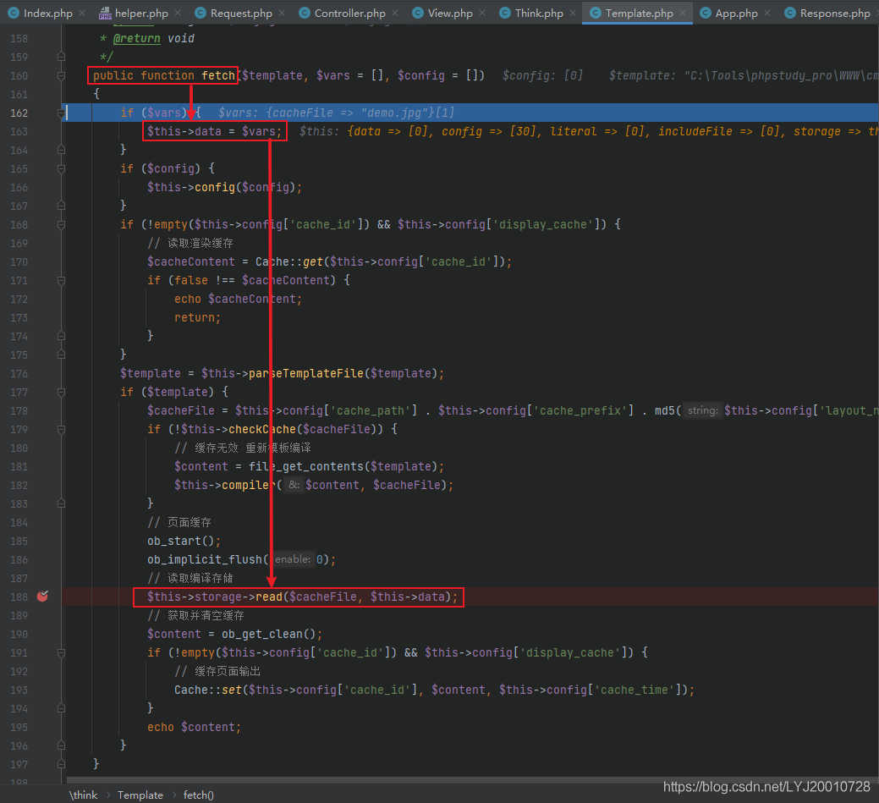Fold the checkCache block at line 179
The width and height of the screenshot is (879, 803).
(61, 430)
